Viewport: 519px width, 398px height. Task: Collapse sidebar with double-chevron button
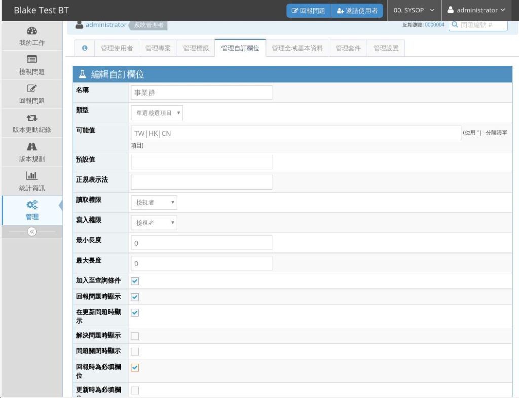(x=31, y=231)
